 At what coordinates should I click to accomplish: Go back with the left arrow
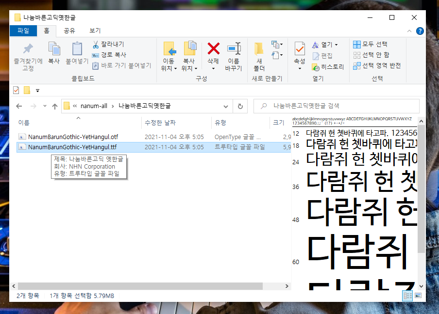pos(19,106)
